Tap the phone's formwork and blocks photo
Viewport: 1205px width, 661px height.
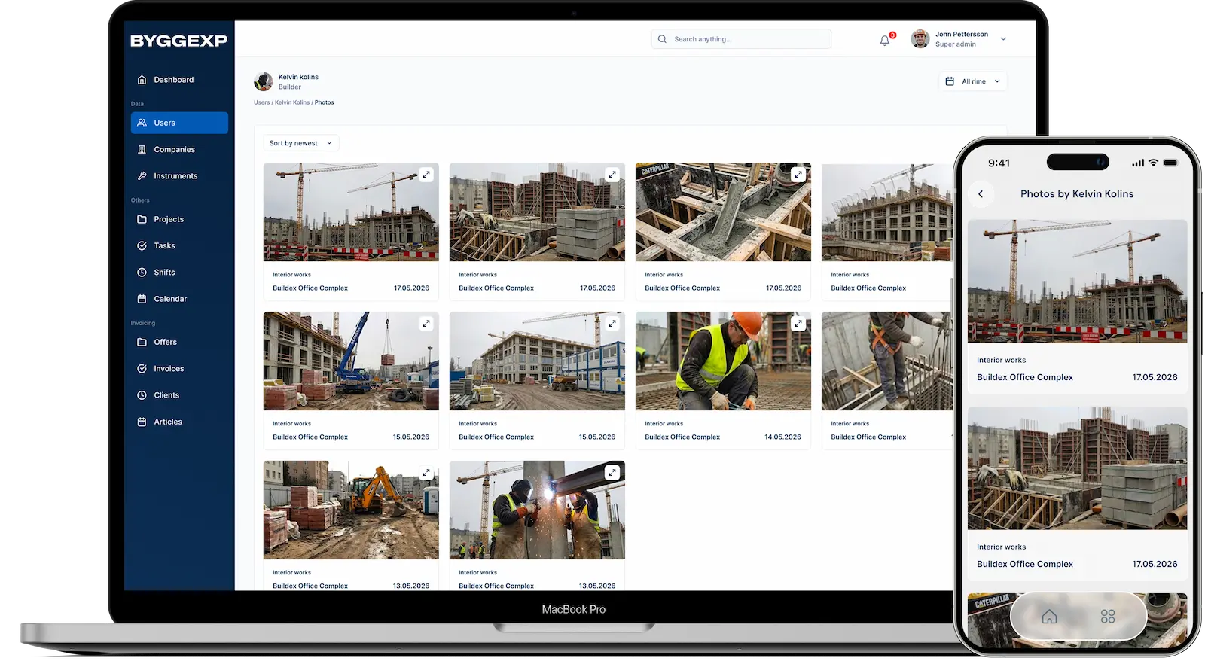[1077, 468]
